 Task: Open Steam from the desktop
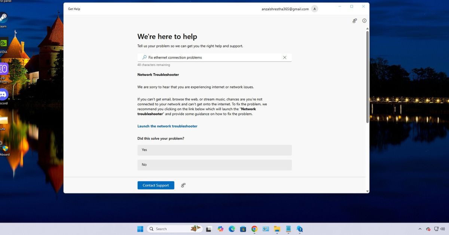click(4, 18)
